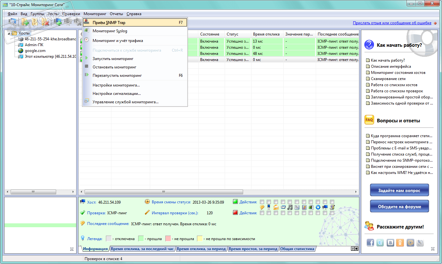Switch to Время простоя, за период tab

point(253,249)
